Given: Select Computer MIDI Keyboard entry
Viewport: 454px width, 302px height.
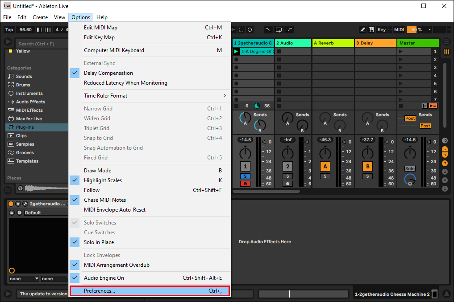Looking at the screenshot, I should (x=150, y=50).
